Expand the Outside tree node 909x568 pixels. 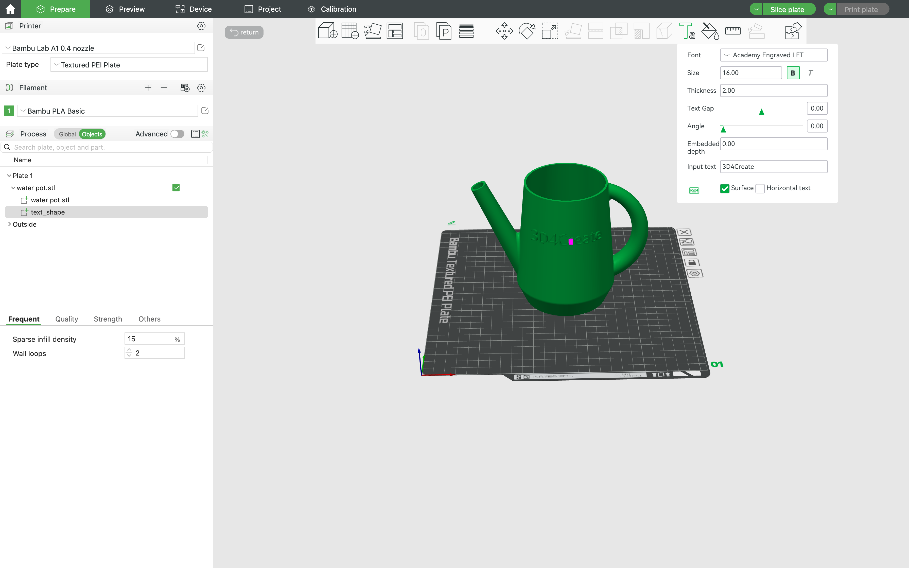[x=9, y=224]
